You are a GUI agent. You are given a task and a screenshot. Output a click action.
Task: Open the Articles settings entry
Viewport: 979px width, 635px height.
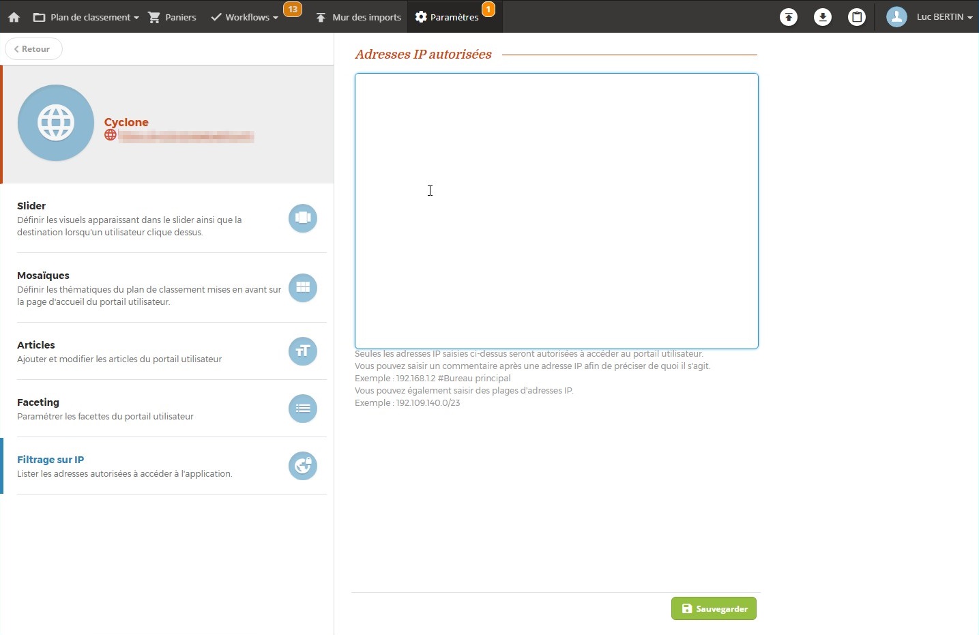point(166,351)
